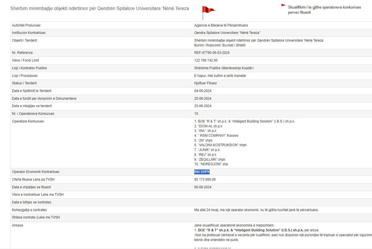Viewport: 372px width, 249px height.
Task: Click competitor 'DION-AL sh.p.k' in operator list
Action: tap(208, 126)
